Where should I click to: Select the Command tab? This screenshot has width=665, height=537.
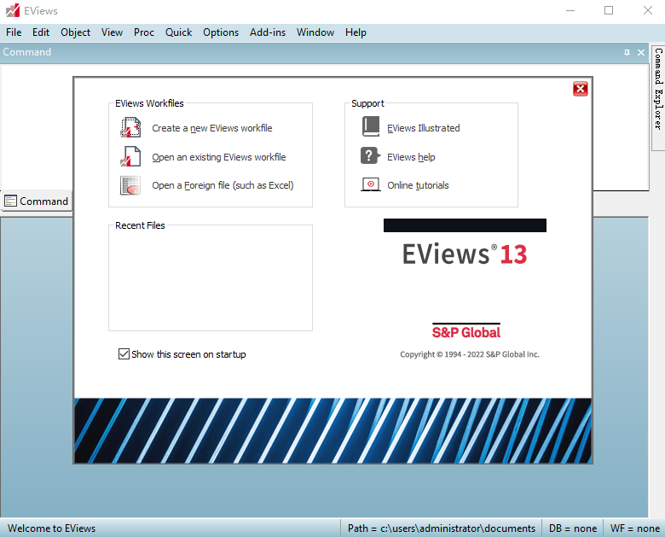click(36, 201)
